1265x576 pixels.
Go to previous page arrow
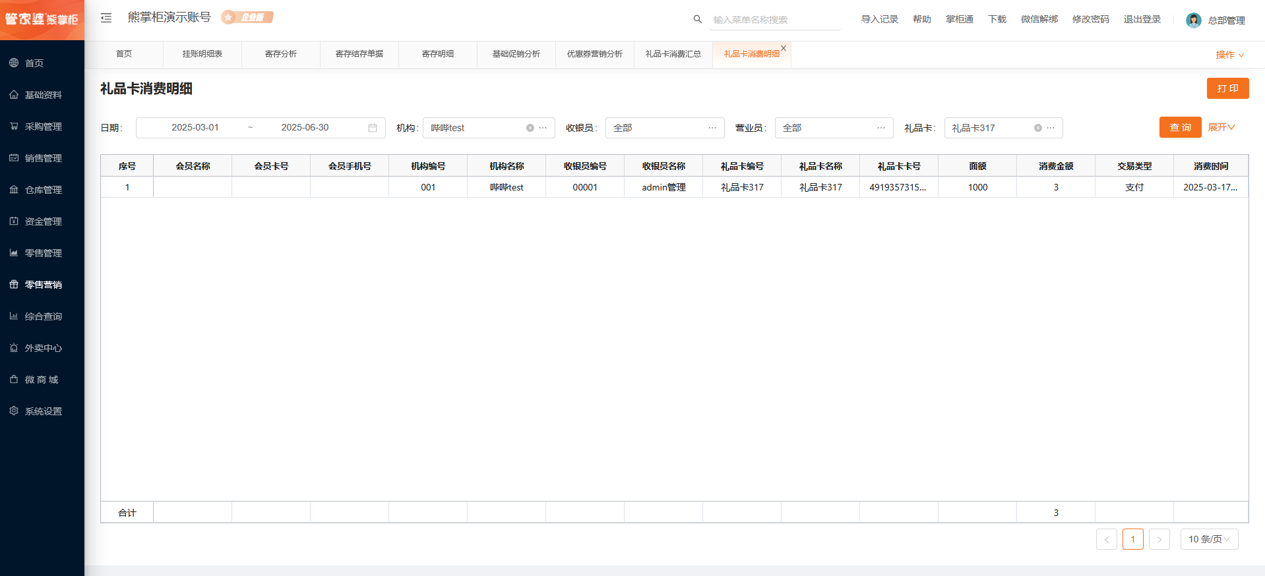click(1107, 539)
